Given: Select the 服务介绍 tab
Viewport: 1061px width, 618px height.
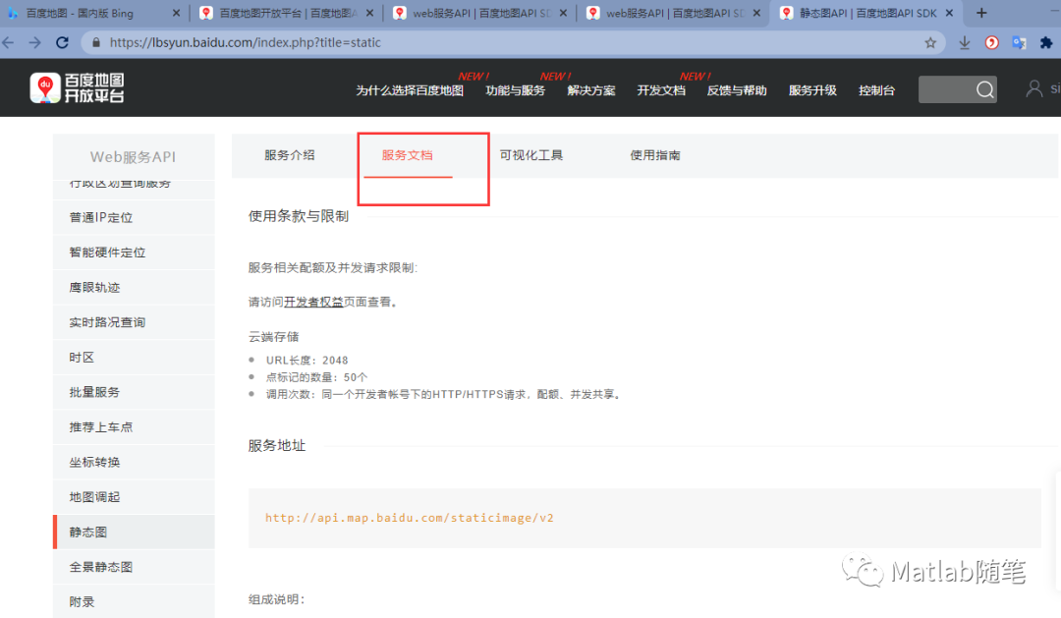Looking at the screenshot, I should [x=290, y=155].
